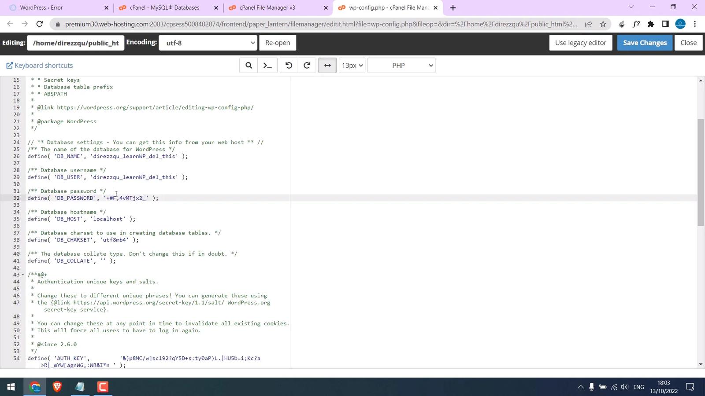Screen dimensions: 705x396
Task: Click the Editing file path field
Action: [x=75, y=43]
